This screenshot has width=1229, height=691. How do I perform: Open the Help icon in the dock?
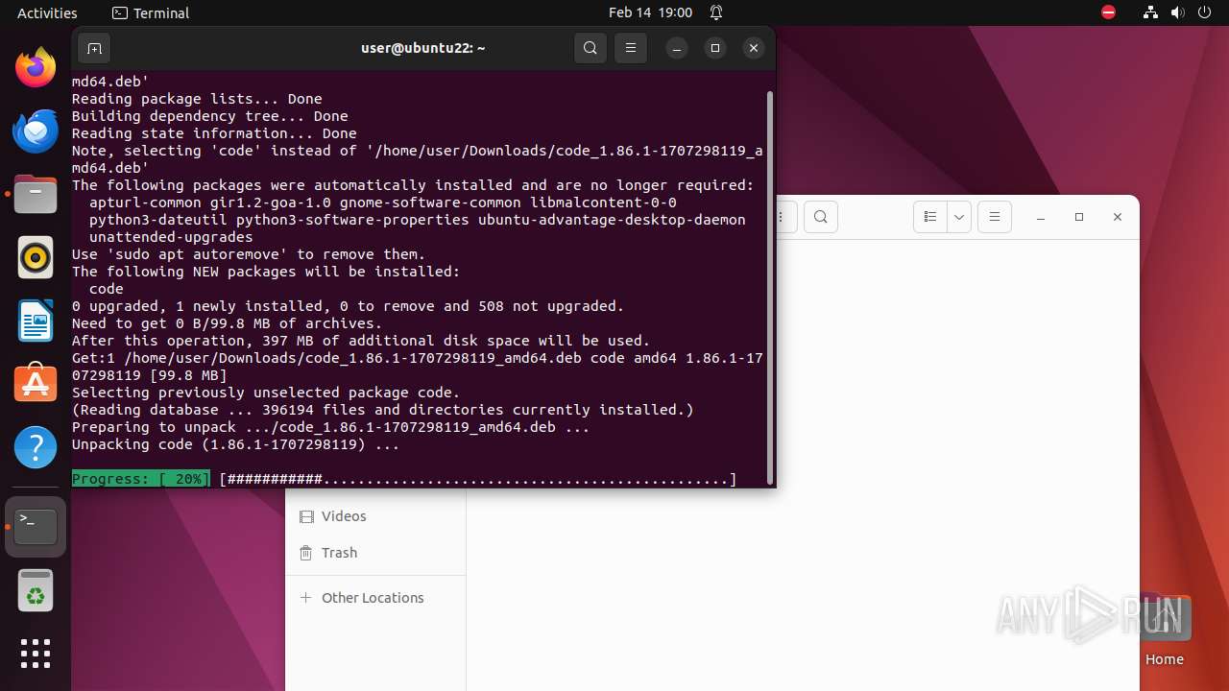(36, 447)
